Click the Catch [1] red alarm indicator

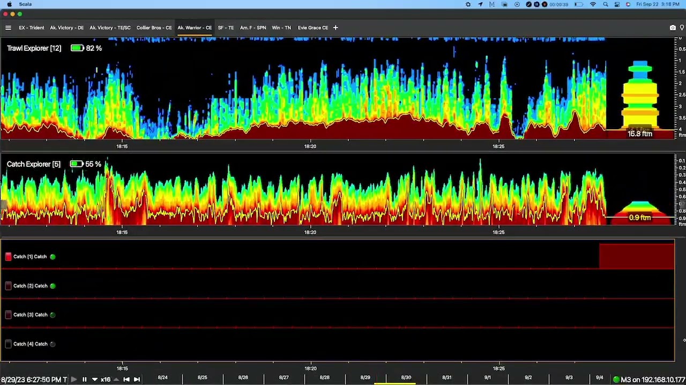click(x=8, y=257)
